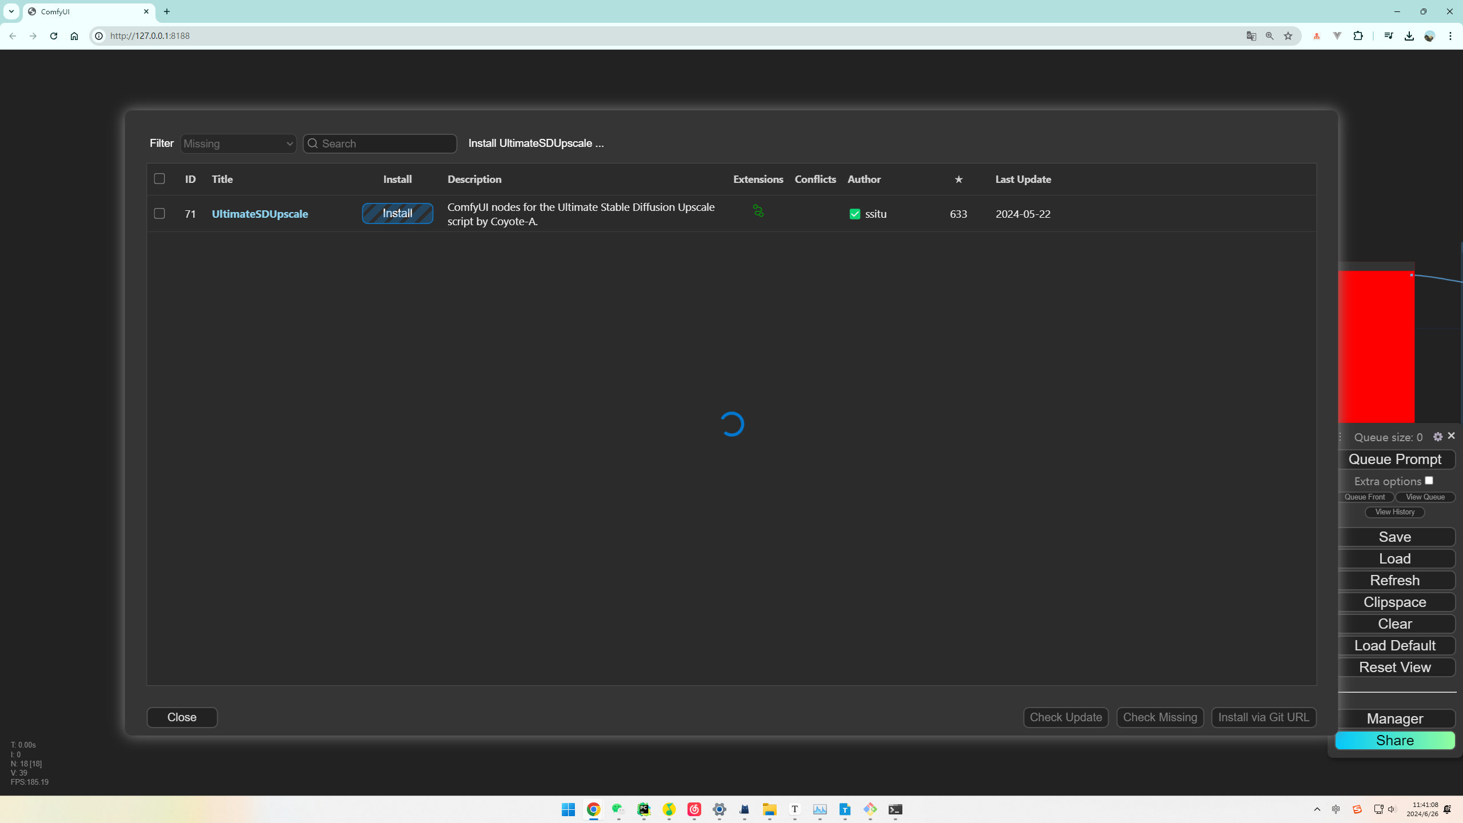
Task: Sort by the star rating column header
Action: [958, 179]
